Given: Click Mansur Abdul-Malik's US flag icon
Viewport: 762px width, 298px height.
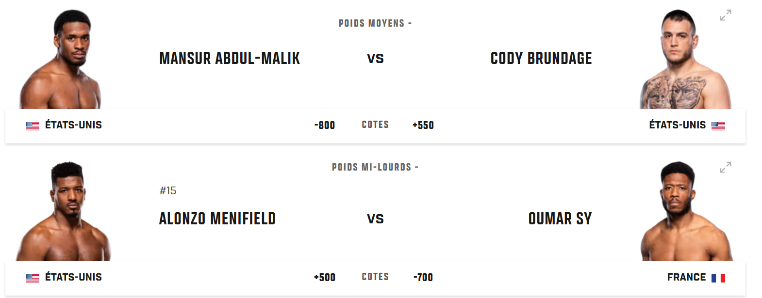Looking at the screenshot, I should tap(33, 126).
